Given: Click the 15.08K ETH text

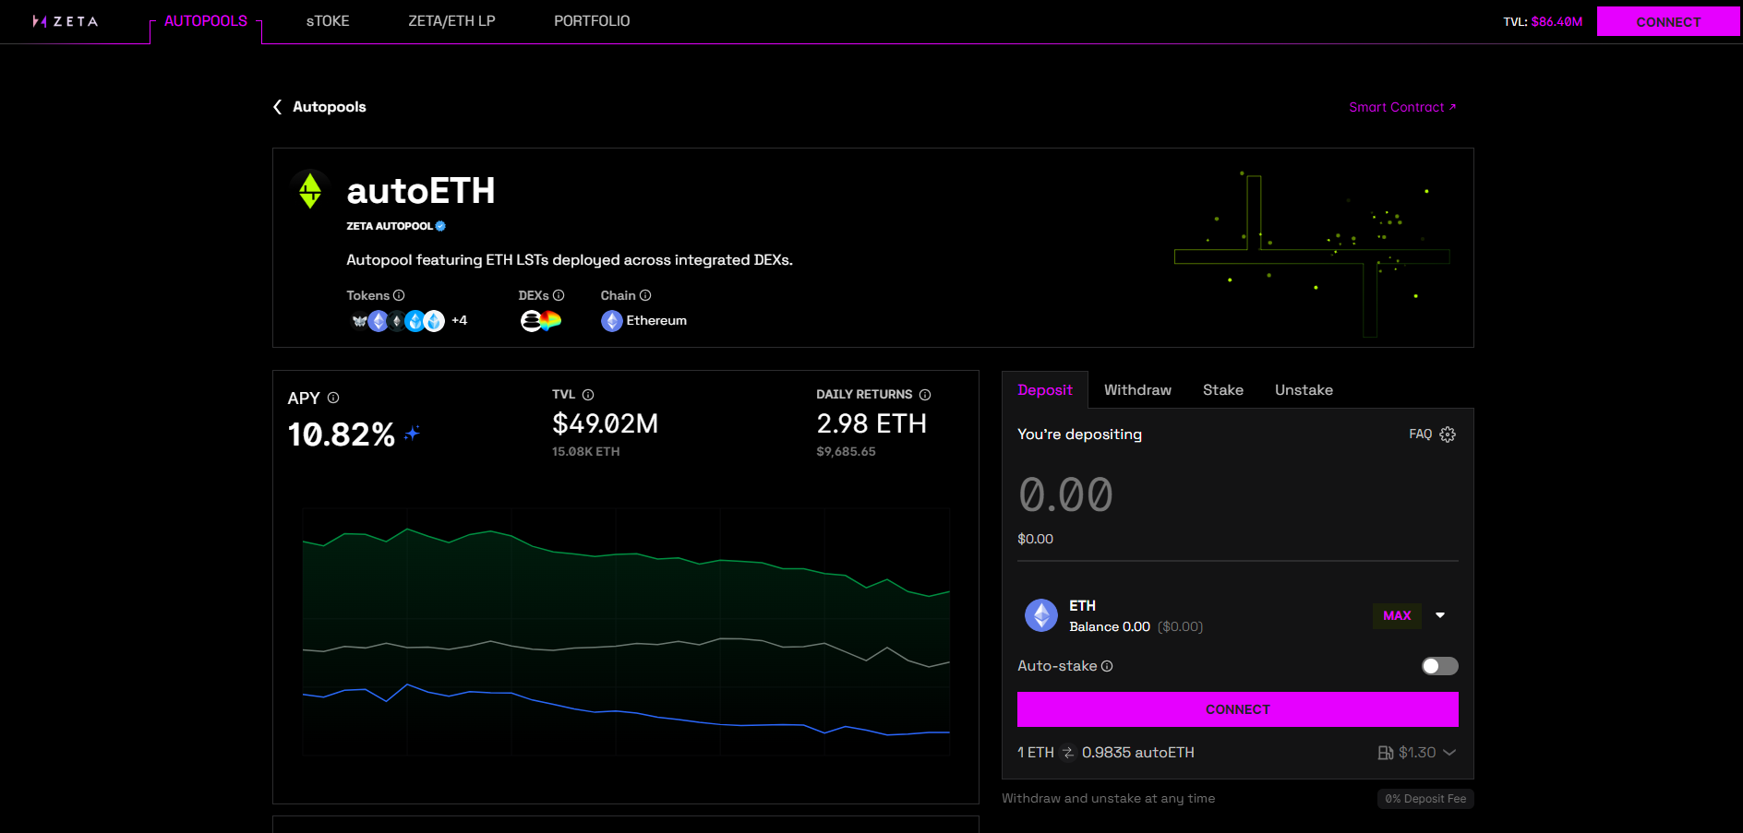Looking at the screenshot, I should tap(586, 452).
